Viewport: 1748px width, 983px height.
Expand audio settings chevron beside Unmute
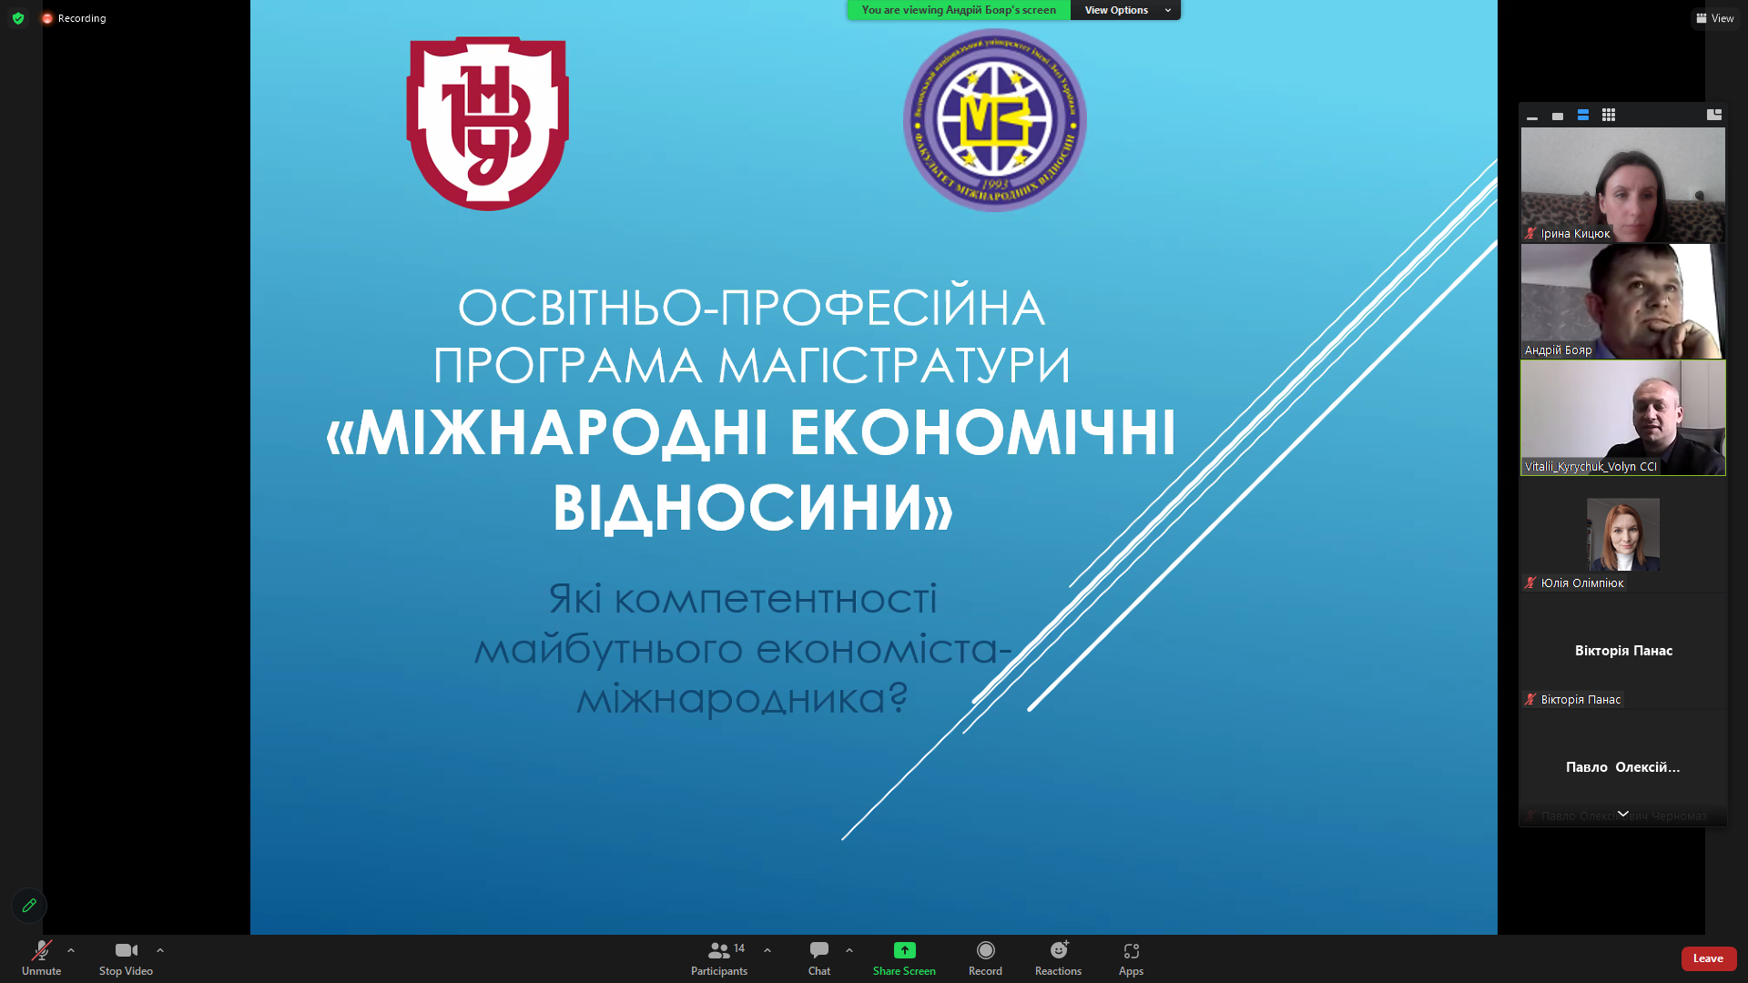(x=71, y=950)
